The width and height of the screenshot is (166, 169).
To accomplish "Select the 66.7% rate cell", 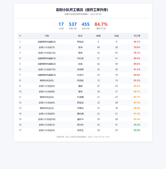I will (x=137, y=42).
